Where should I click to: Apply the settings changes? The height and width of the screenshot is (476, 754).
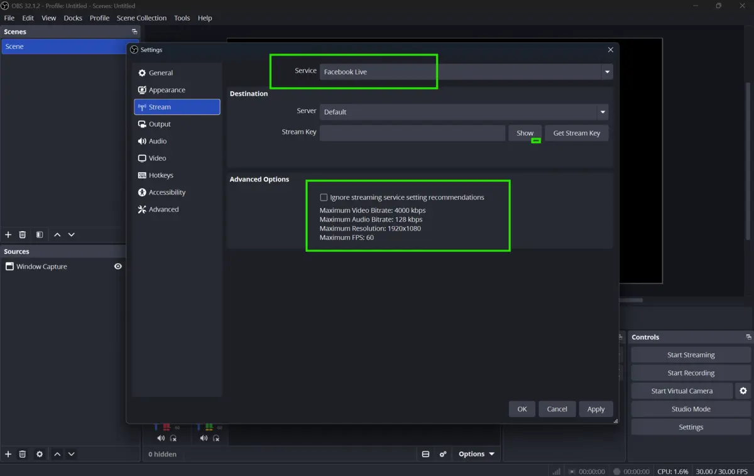[x=596, y=409]
